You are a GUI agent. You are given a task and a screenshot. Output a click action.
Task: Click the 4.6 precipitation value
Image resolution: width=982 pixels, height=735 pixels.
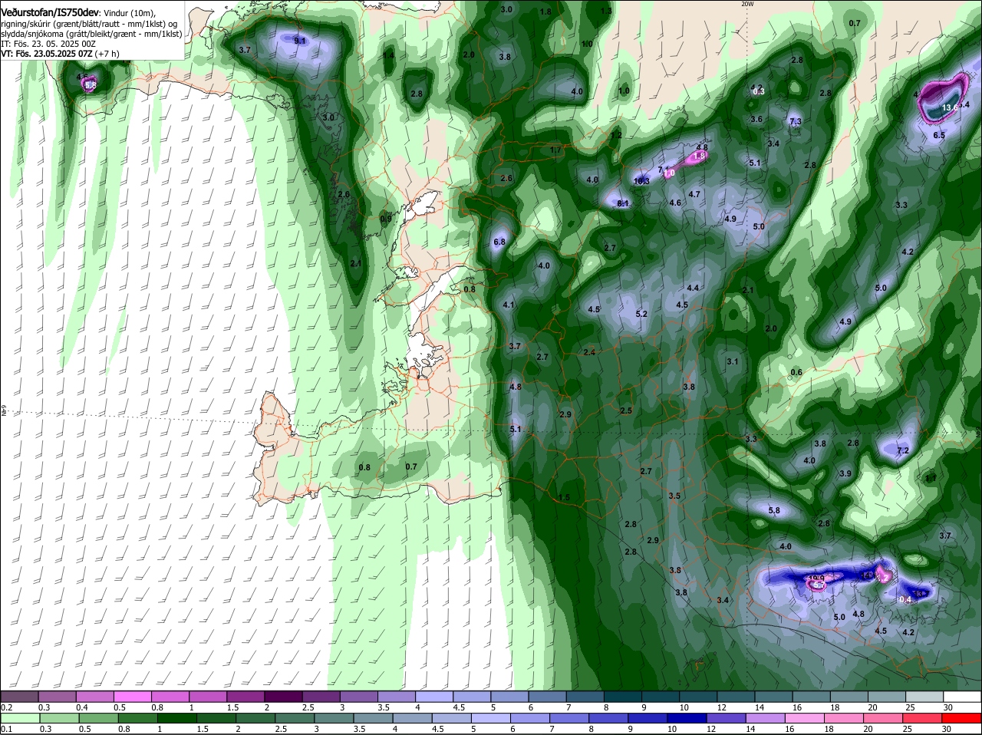coord(675,203)
